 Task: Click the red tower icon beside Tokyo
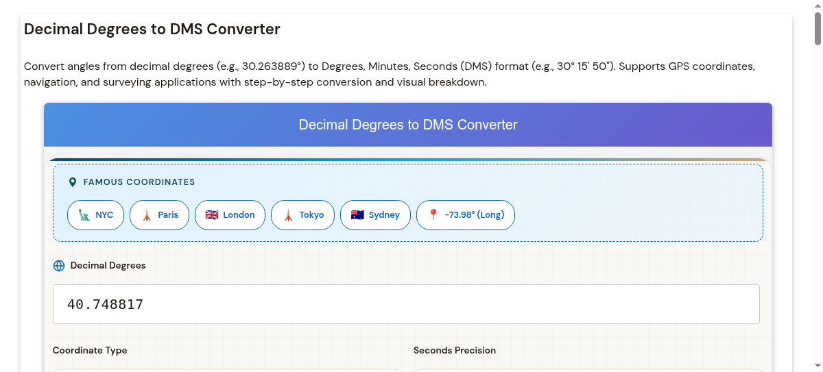point(288,215)
